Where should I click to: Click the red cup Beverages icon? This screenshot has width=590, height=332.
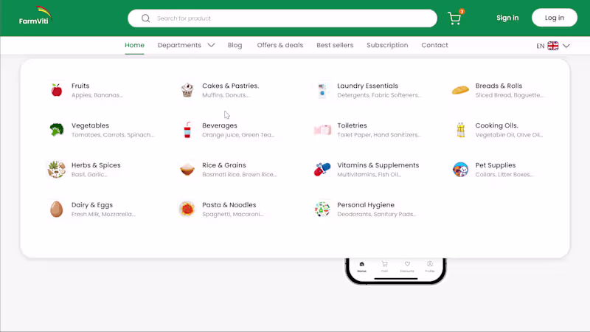(187, 130)
